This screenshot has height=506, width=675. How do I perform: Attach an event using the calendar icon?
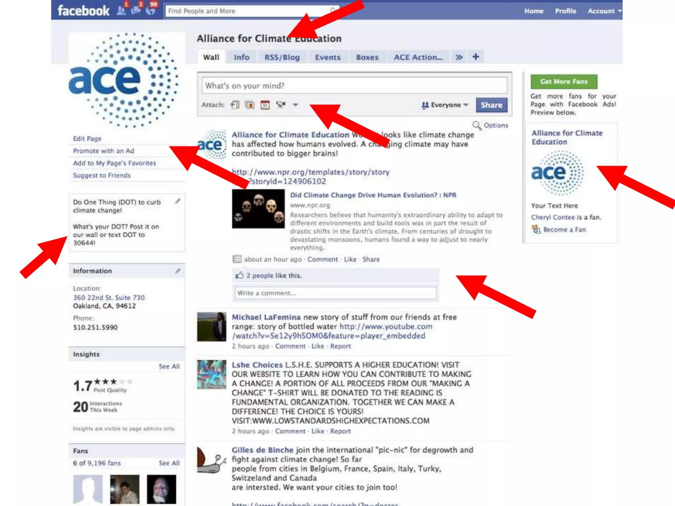click(265, 105)
